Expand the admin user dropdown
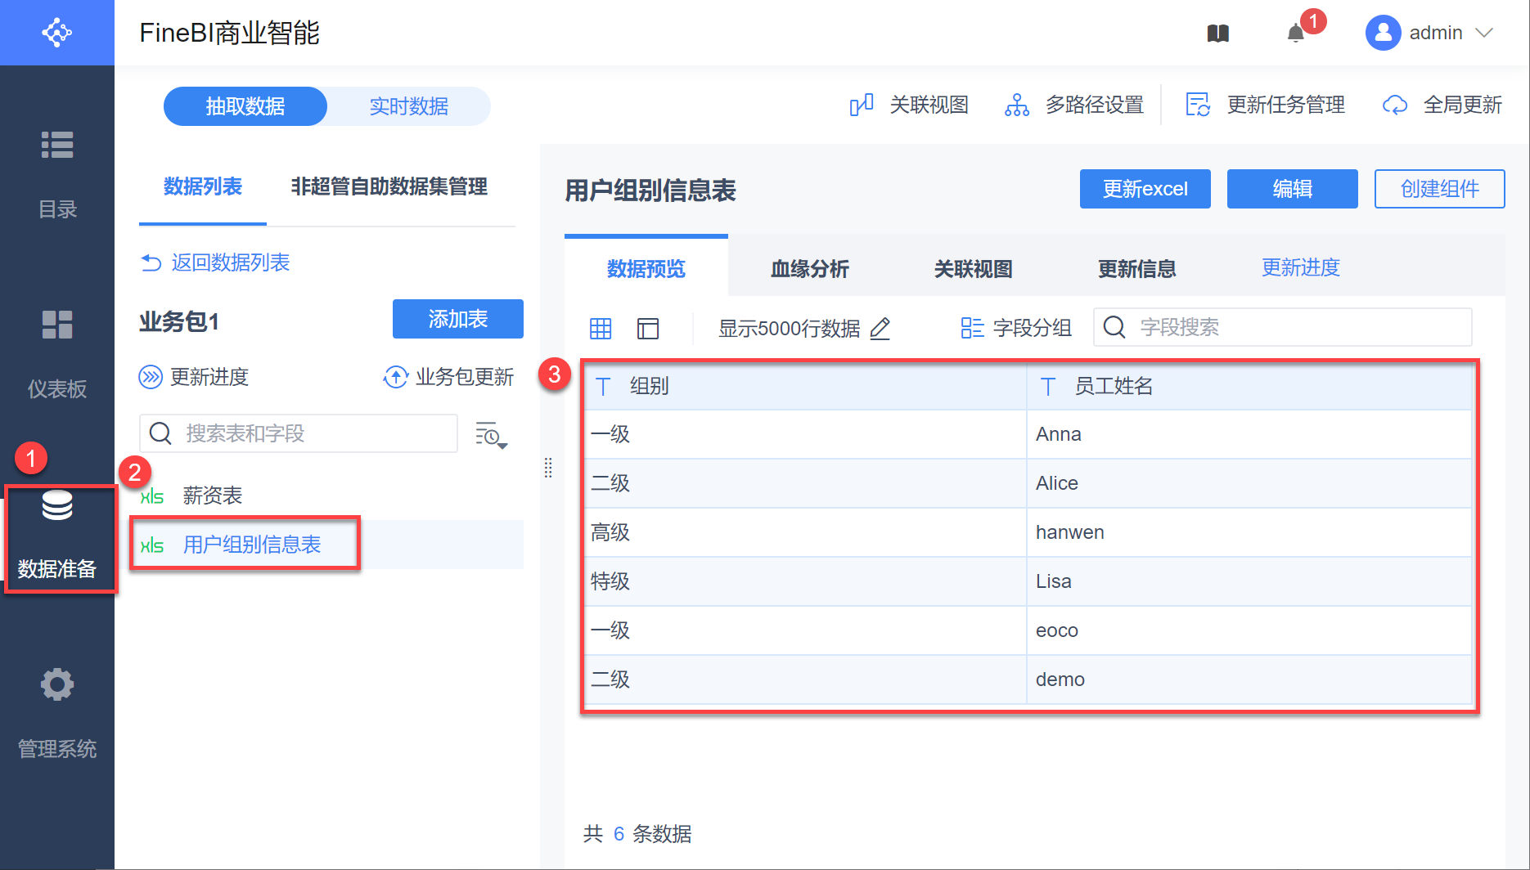1530x870 pixels. (x=1483, y=33)
